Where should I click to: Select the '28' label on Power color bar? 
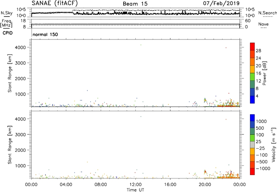258,51
